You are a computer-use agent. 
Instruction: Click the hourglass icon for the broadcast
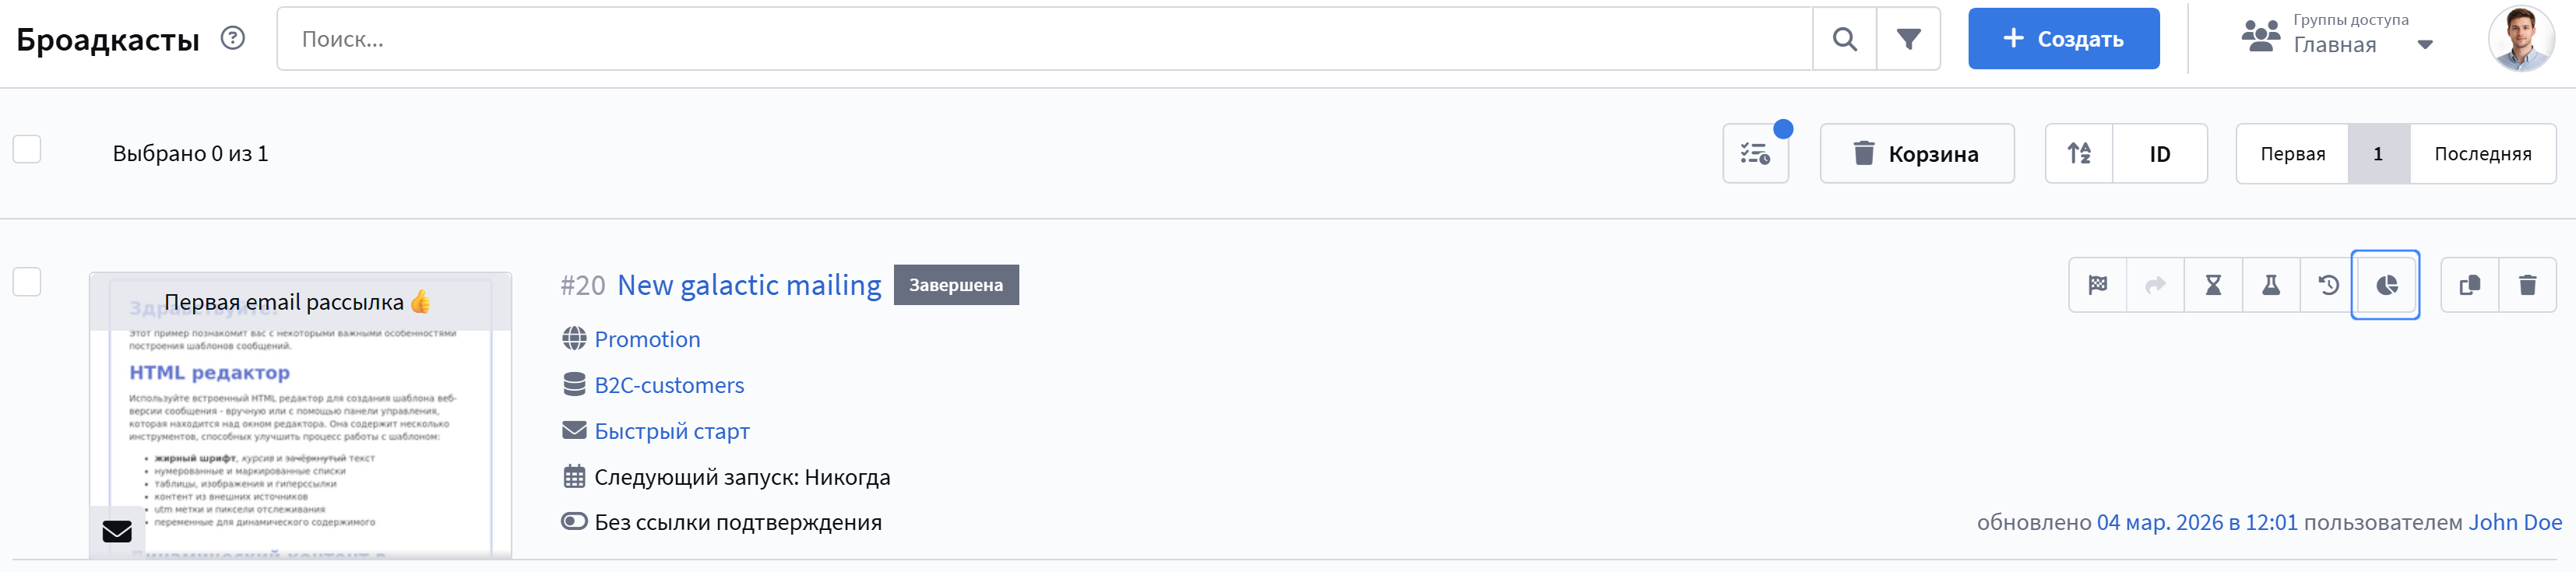click(x=2213, y=285)
